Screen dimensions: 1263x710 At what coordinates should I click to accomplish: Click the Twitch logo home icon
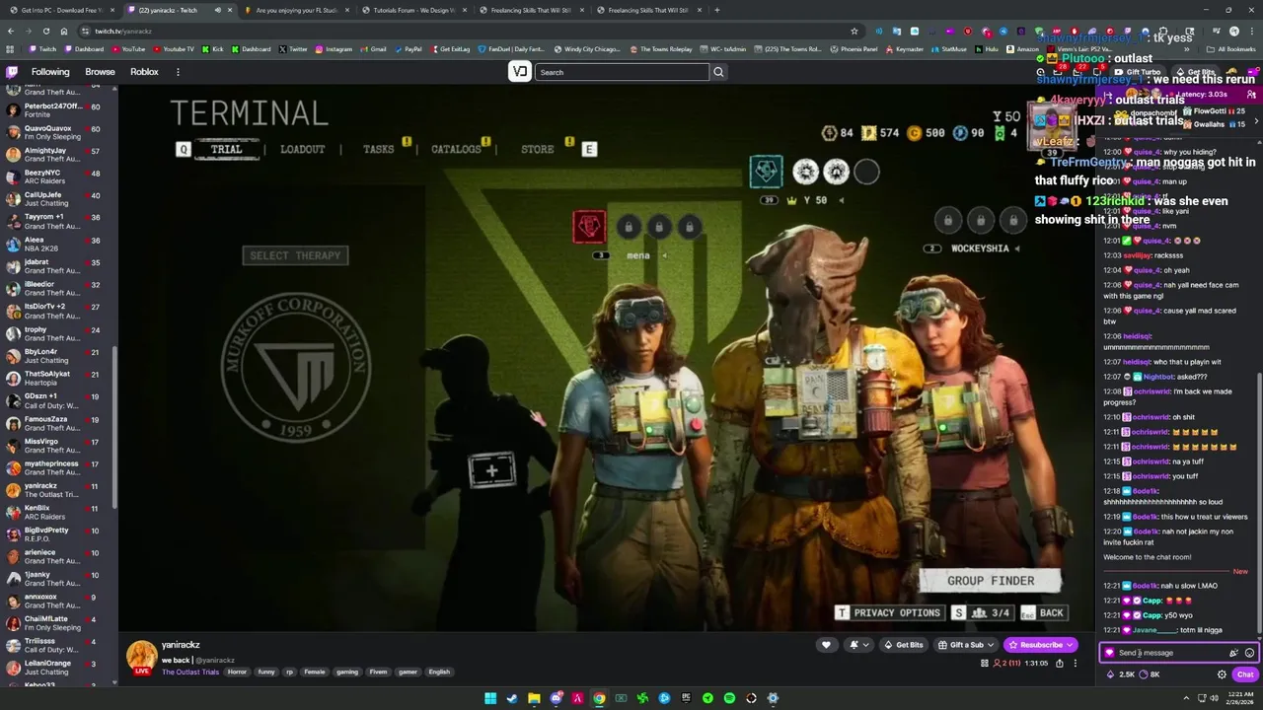pyautogui.click(x=12, y=72)
